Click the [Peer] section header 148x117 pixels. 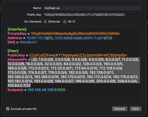point(13,51)
